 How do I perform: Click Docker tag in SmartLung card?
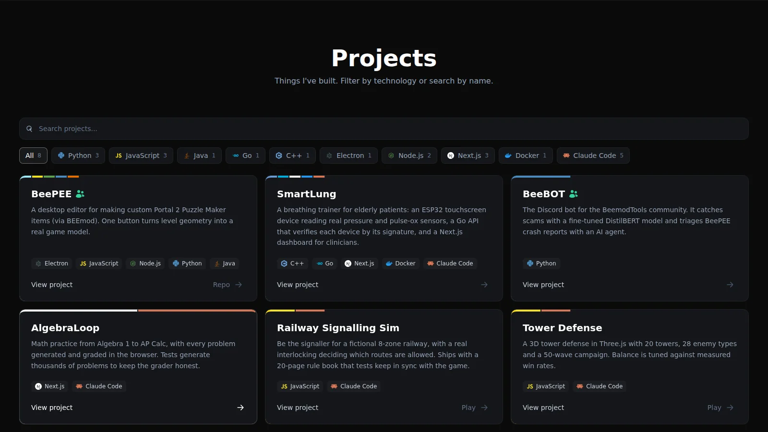[x=401, y=264]
